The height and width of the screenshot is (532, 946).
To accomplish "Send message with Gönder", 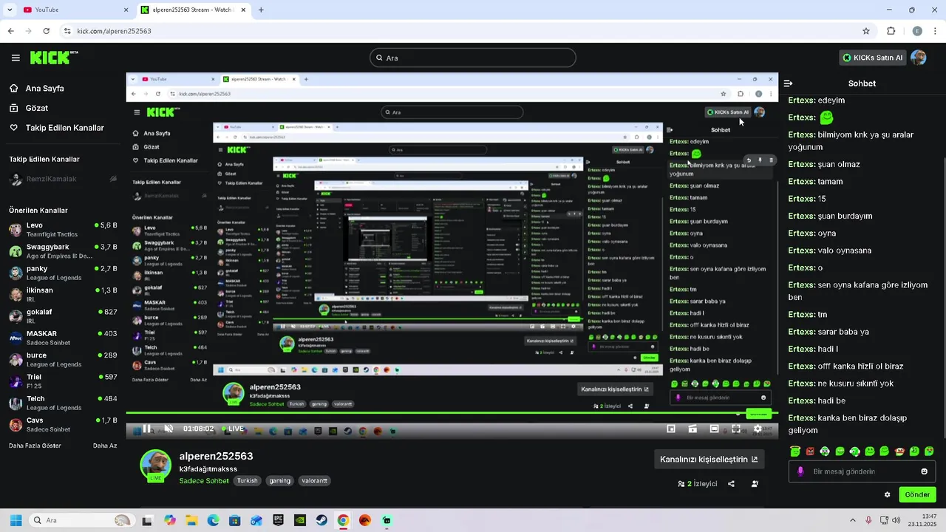I will (x=917, y=495).
